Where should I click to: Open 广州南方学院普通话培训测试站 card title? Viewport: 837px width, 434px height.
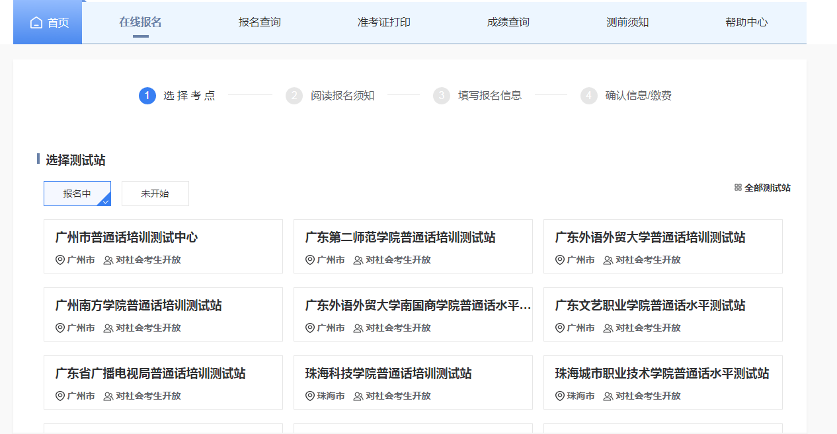pyautogui.click(x=139, y=306)
